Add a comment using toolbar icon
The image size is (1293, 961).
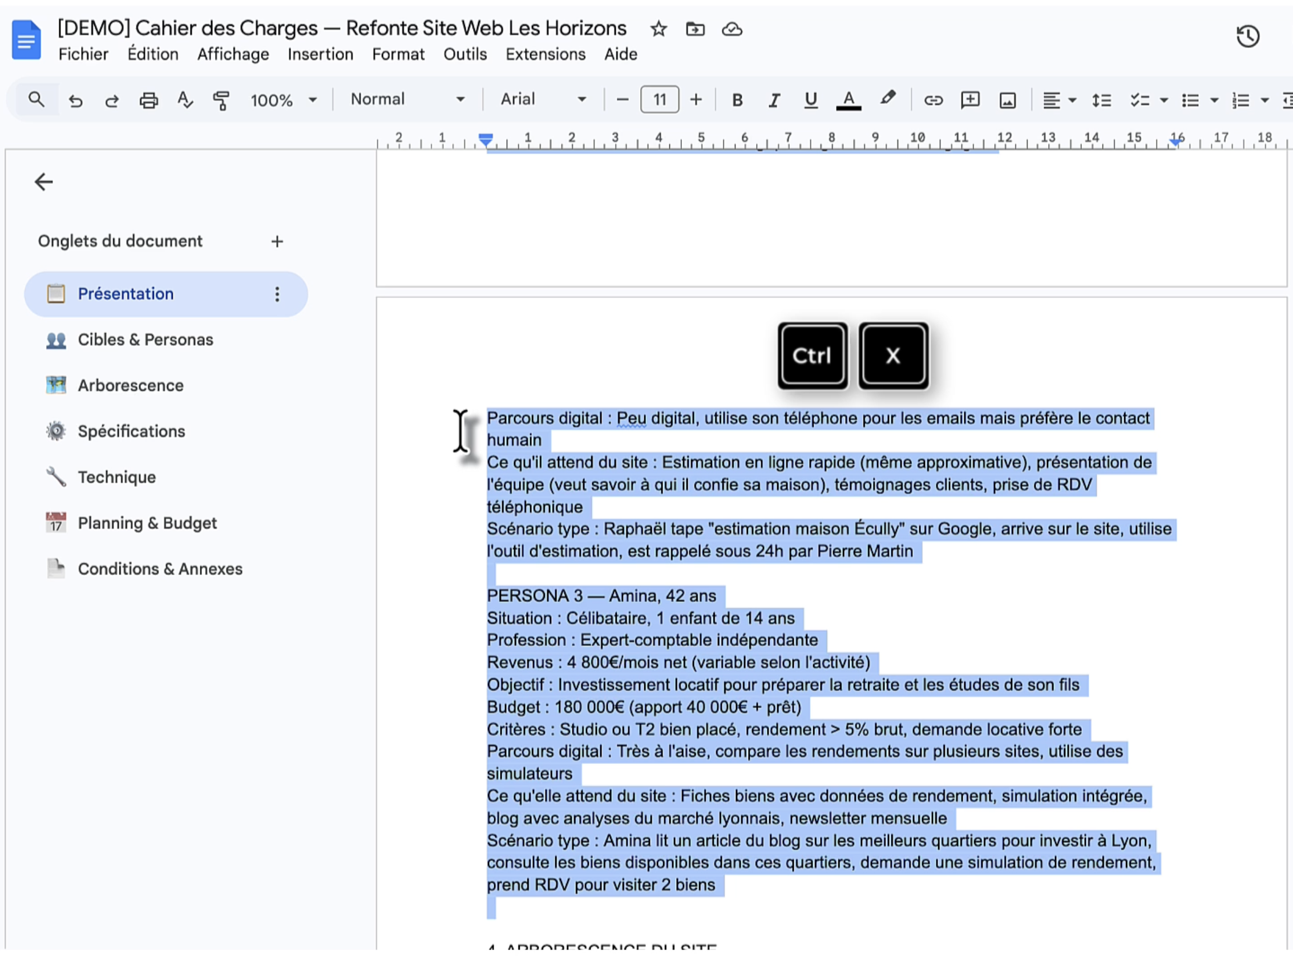click(969, 100)
